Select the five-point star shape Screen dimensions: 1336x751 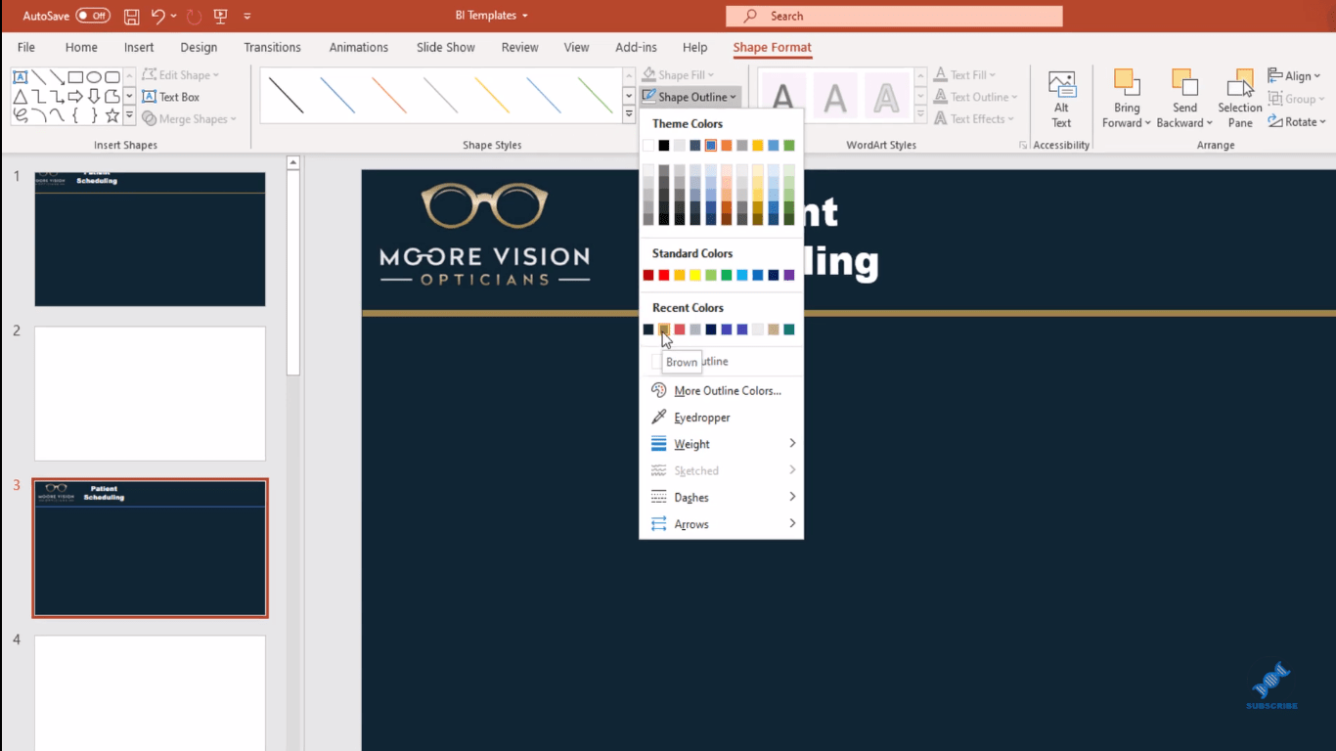click(x=112, y=115)
